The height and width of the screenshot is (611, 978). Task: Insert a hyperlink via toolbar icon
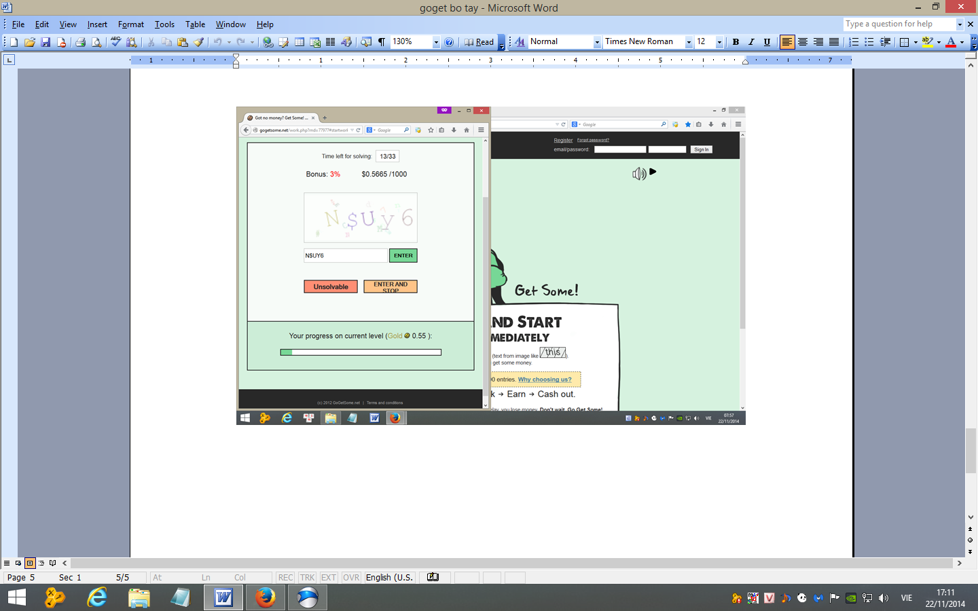(x=268, y=42)
